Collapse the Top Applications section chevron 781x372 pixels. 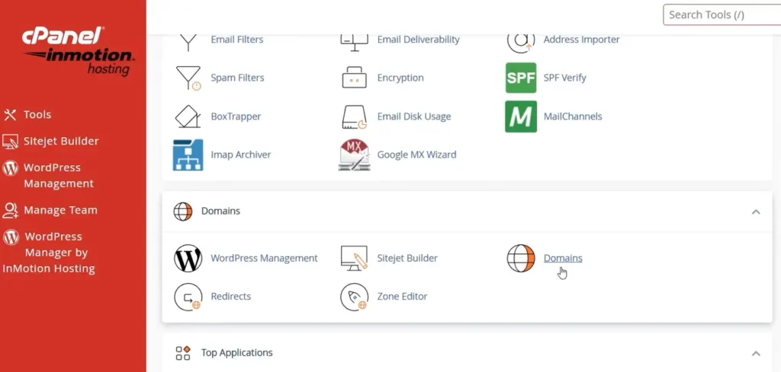pyautogui.click(x=756, y=354)
